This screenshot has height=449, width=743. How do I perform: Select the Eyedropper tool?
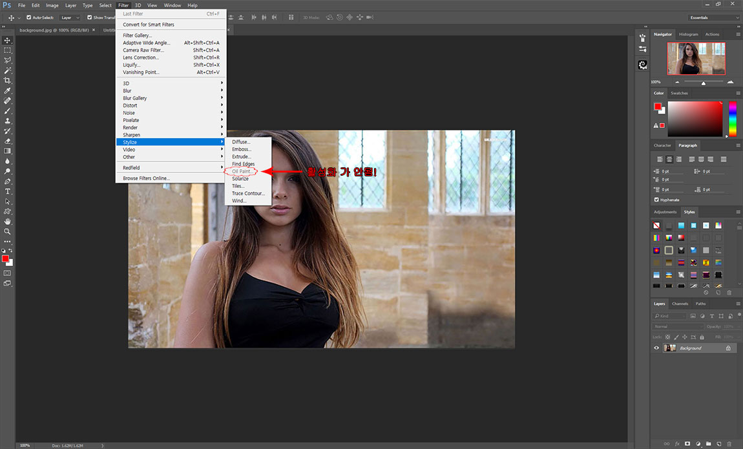pos(7,90)
